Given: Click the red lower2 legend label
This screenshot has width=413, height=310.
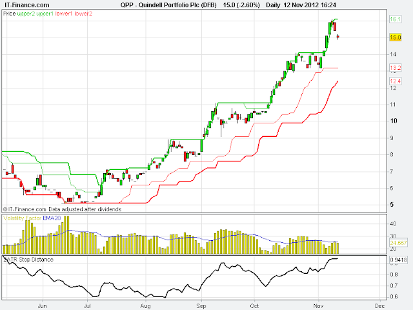Looking at the screenshot, I should tap(83, 14).
